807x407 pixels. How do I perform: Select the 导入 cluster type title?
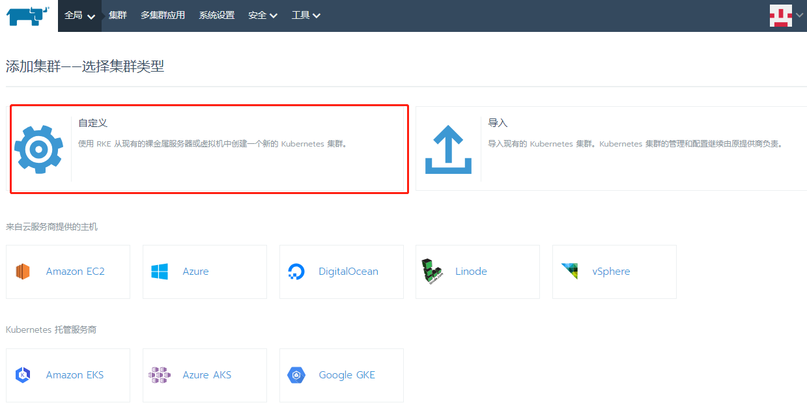tap(498, 123)
